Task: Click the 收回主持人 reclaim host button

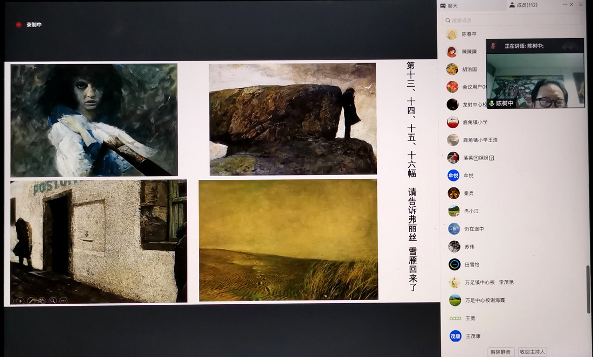Action: tap(532, 352)
